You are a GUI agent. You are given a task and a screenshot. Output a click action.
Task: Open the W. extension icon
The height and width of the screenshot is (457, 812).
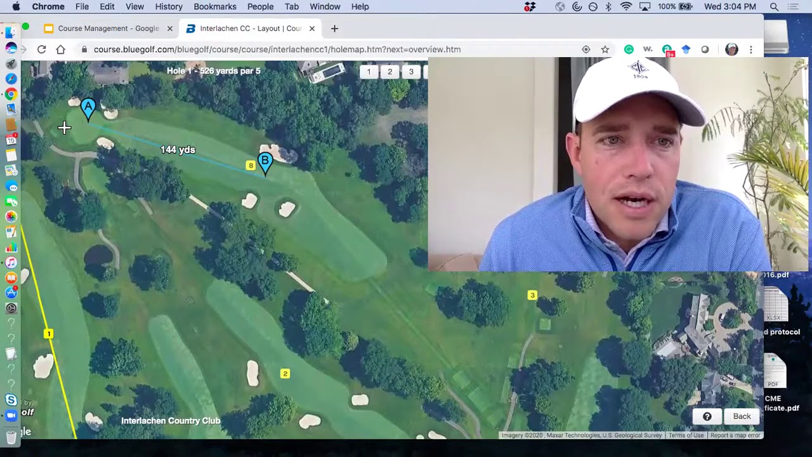tap(648, 50)
